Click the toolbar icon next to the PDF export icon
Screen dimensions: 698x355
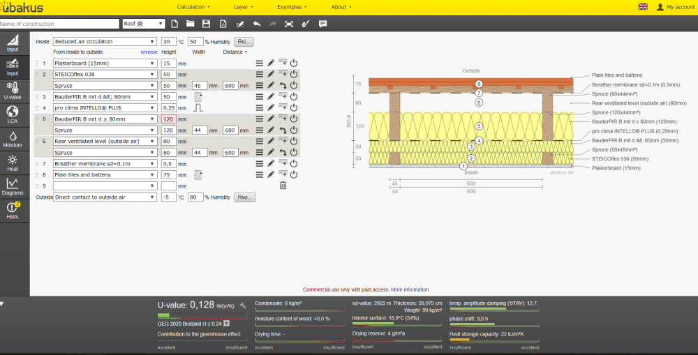point(240,24)
